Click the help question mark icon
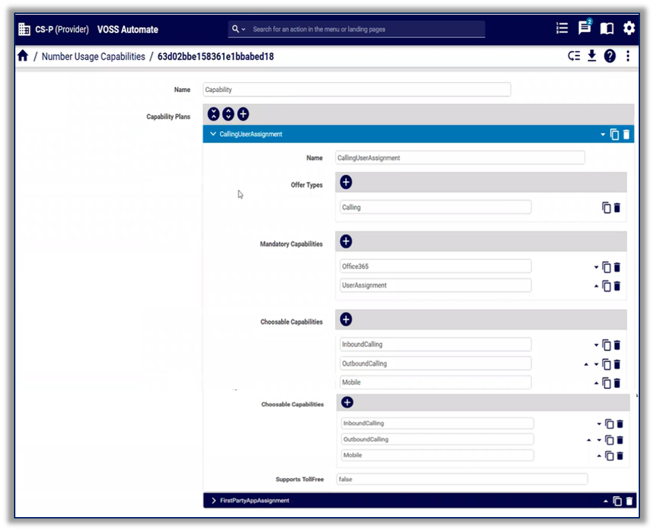Screen dimensions: 654x531 [x=610, y=56]
